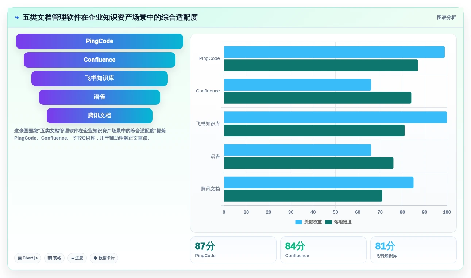This screenshot has width=471, height=278.
Task: Select the 语雀 funnel bar
Action: pos(100,97)
